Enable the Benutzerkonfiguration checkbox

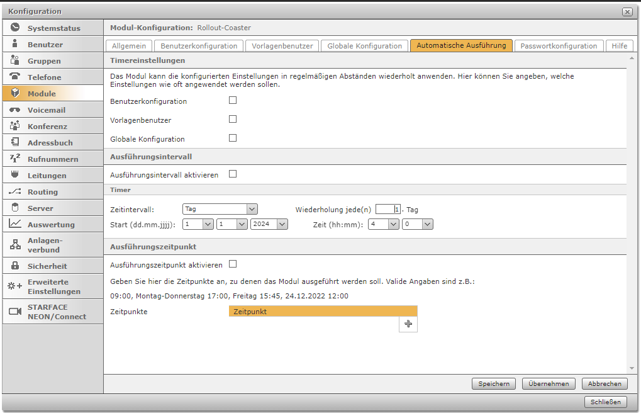point(233,100)
